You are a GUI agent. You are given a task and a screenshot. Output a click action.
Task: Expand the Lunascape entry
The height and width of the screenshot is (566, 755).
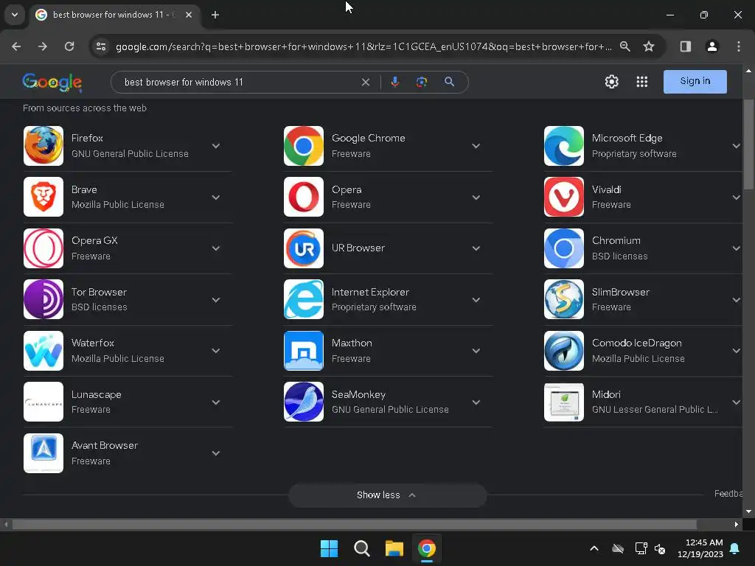pyautogui.click(x=216, y=402)
